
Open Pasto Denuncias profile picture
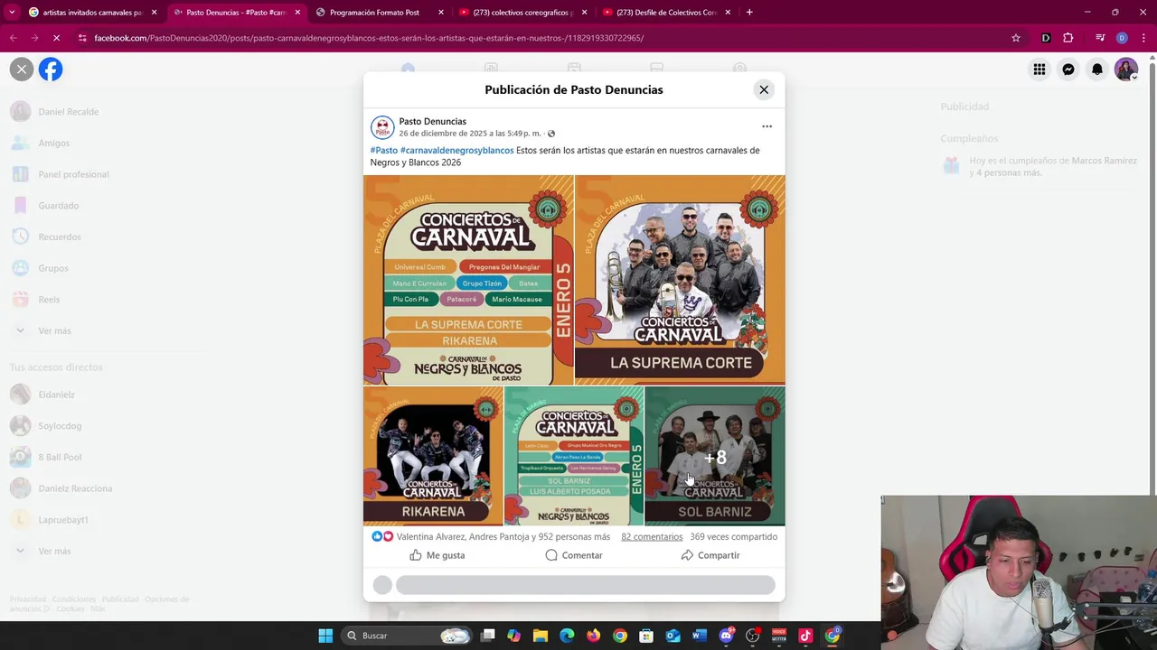(x=382, y=127)
